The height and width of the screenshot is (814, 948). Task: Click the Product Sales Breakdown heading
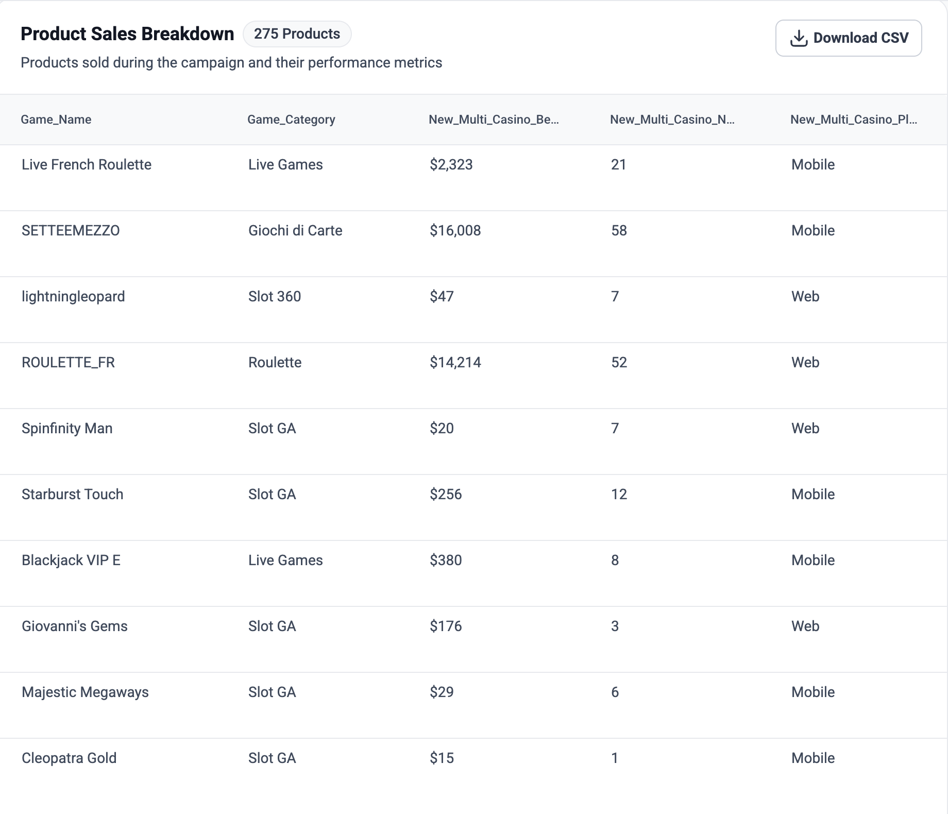[x=127, y=34]
